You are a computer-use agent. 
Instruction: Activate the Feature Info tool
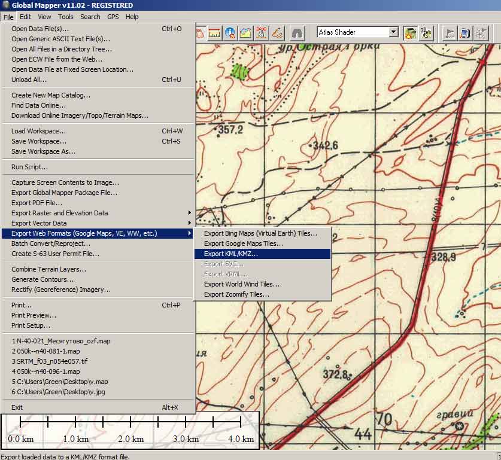(230, 32)
